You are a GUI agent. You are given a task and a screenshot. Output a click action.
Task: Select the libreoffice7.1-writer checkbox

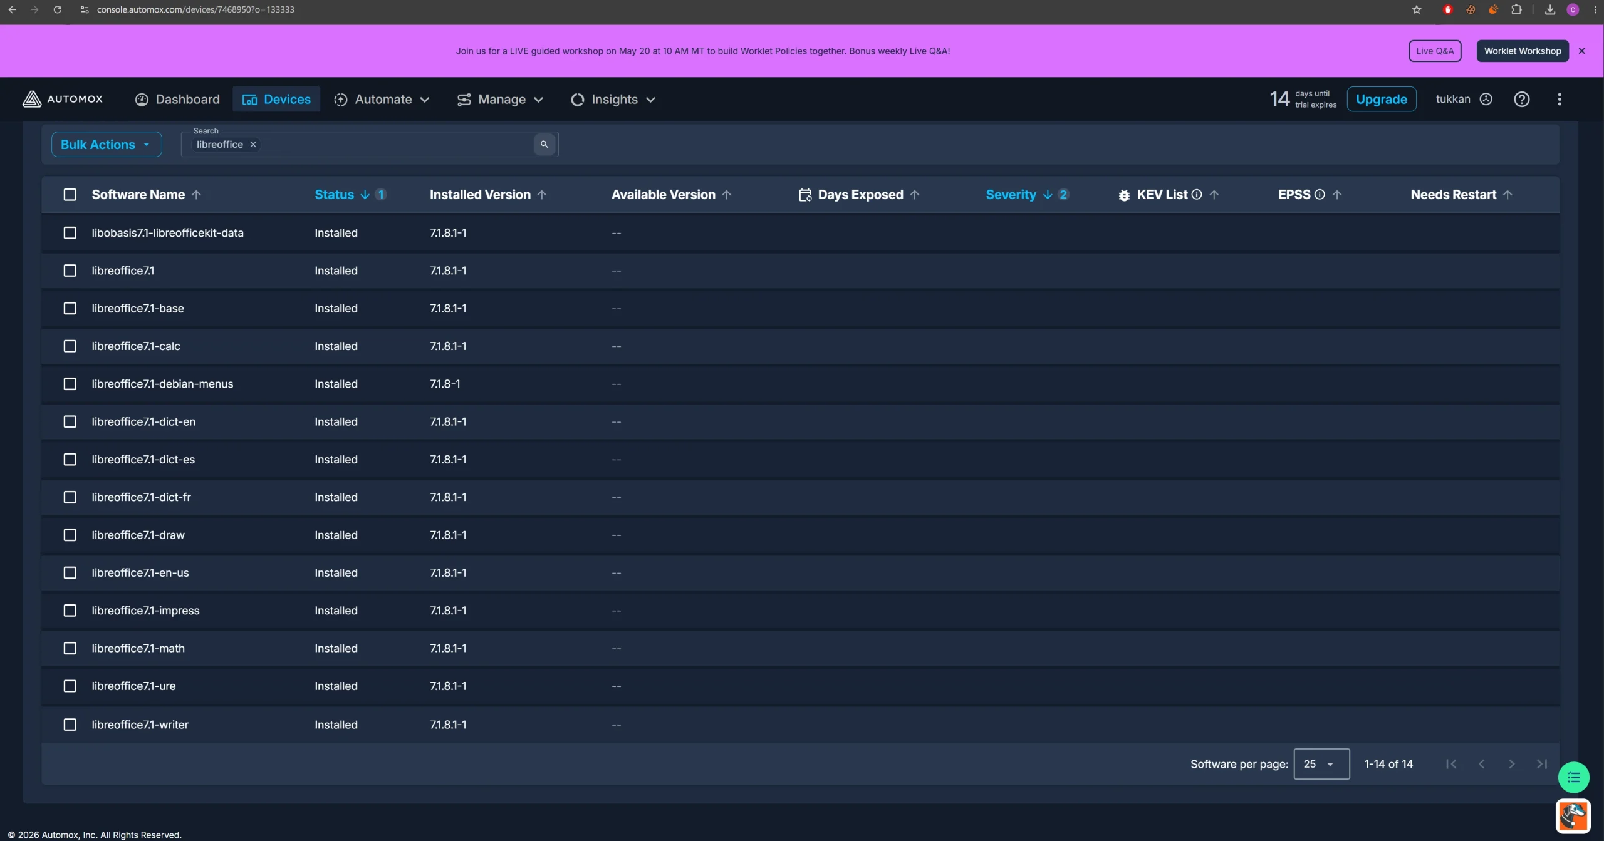tap(70, 725)
